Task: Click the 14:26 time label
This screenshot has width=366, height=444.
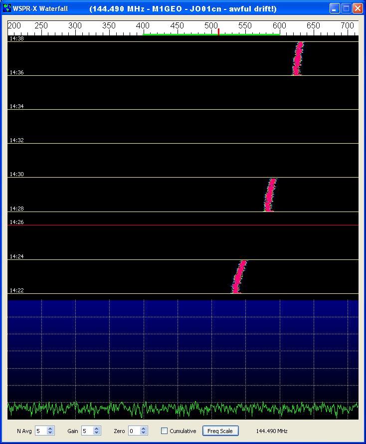Action: point(16,222)
